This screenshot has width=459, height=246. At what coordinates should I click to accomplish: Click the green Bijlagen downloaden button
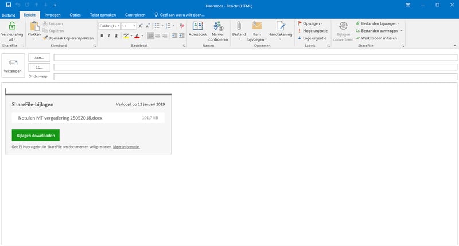[36, 136]
